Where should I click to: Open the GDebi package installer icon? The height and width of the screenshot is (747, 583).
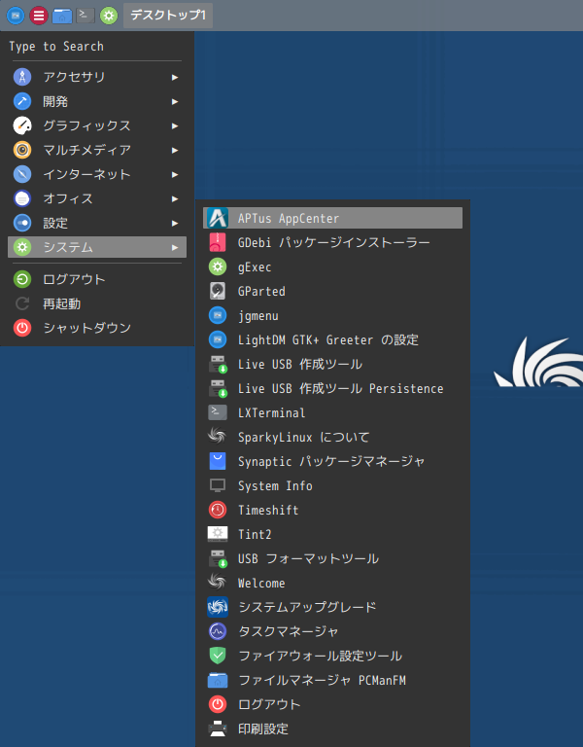(x=218, y=242)
